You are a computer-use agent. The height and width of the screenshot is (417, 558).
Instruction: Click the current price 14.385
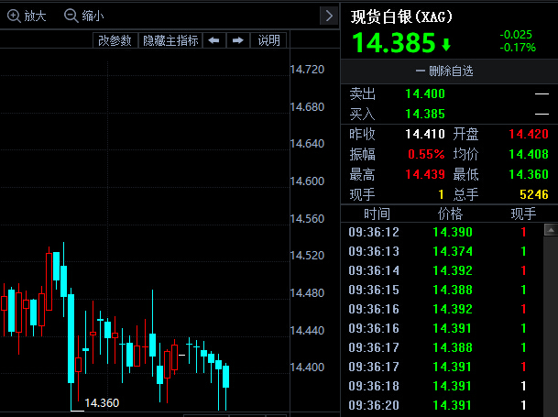(394, 43)
